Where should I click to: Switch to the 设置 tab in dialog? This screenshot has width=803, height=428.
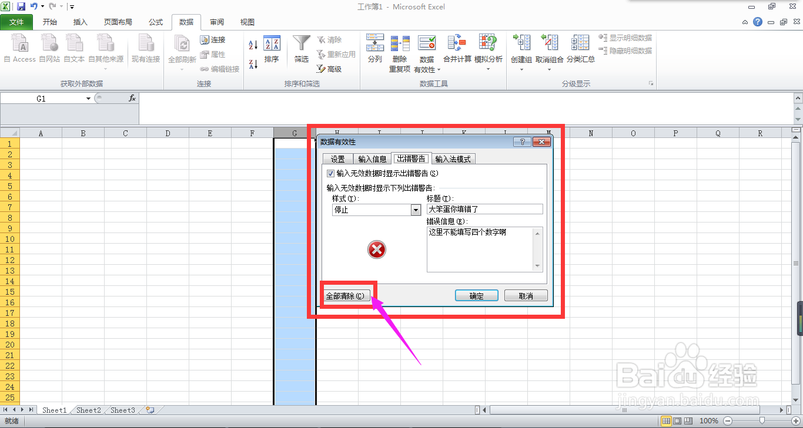[x=337, y=158]
